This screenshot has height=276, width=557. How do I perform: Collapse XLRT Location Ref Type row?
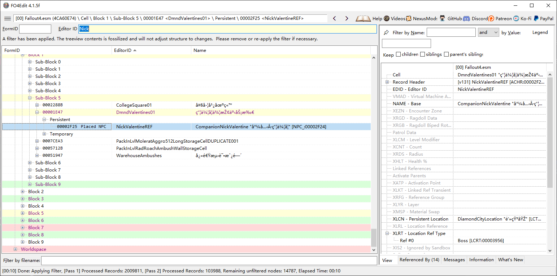pyautogui.click(x=387, y=233)
